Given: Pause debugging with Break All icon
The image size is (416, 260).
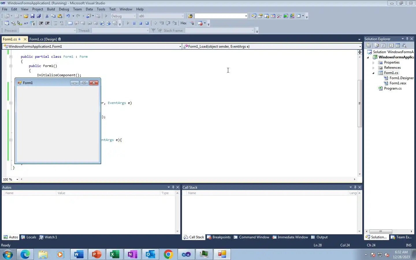Looking at the screenshot, I should (x=134, y=23).
